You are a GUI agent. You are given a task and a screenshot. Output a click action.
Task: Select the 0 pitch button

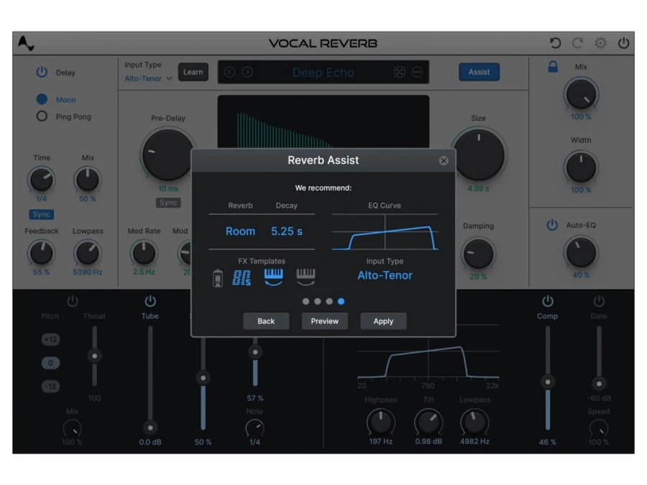tap(50, 363)
